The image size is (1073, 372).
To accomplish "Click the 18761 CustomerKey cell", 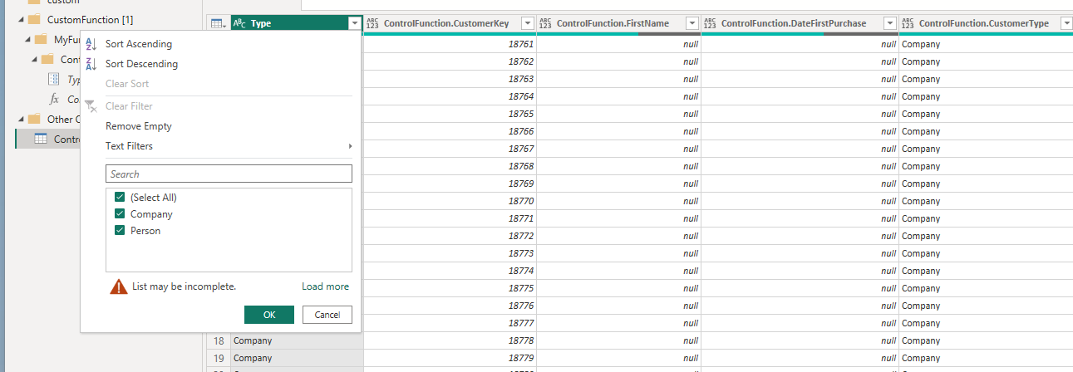I will pyautogui.click(x=450, y=44).
